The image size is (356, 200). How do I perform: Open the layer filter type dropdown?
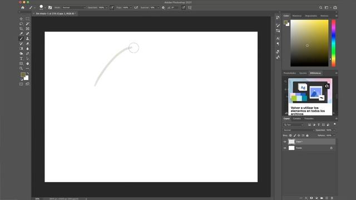293,124
